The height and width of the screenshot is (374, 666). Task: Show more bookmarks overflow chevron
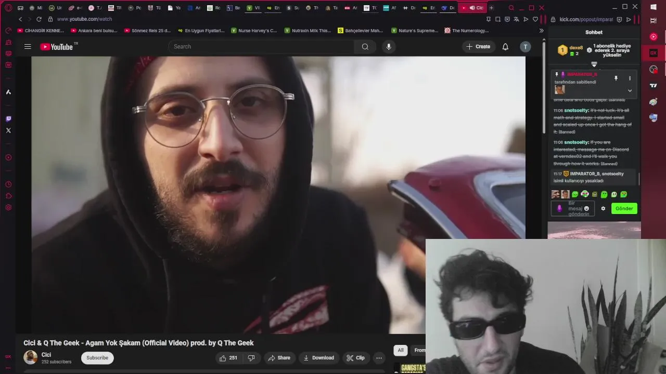click(541, 31)
